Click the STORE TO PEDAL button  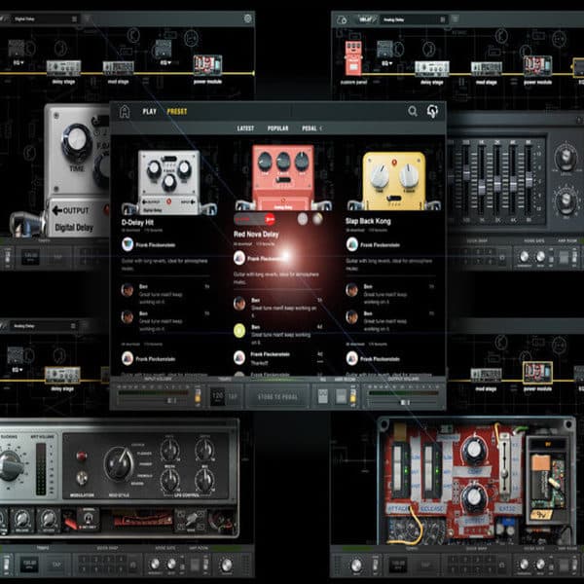pyautogui.click(x=277, y=397)
